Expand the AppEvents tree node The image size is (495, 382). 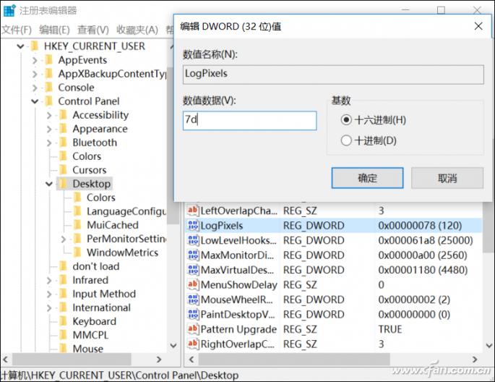click(x=35, y=60)
